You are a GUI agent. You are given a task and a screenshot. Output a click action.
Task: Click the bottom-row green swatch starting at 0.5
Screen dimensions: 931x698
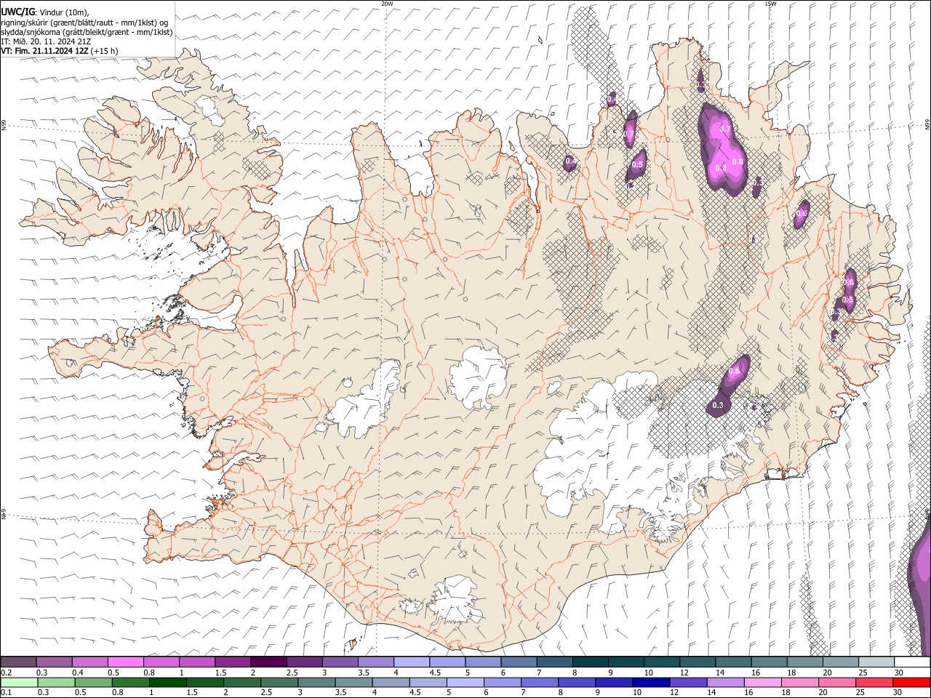(x=94, y=682)
